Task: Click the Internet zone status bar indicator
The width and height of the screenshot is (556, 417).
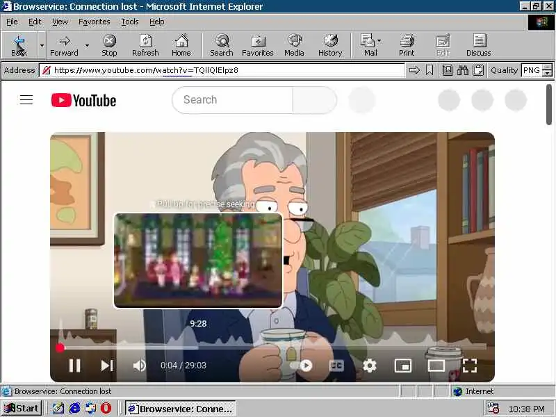Action: (473, 391)
